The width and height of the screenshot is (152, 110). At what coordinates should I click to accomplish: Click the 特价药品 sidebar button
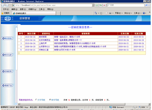coord(7,38)
